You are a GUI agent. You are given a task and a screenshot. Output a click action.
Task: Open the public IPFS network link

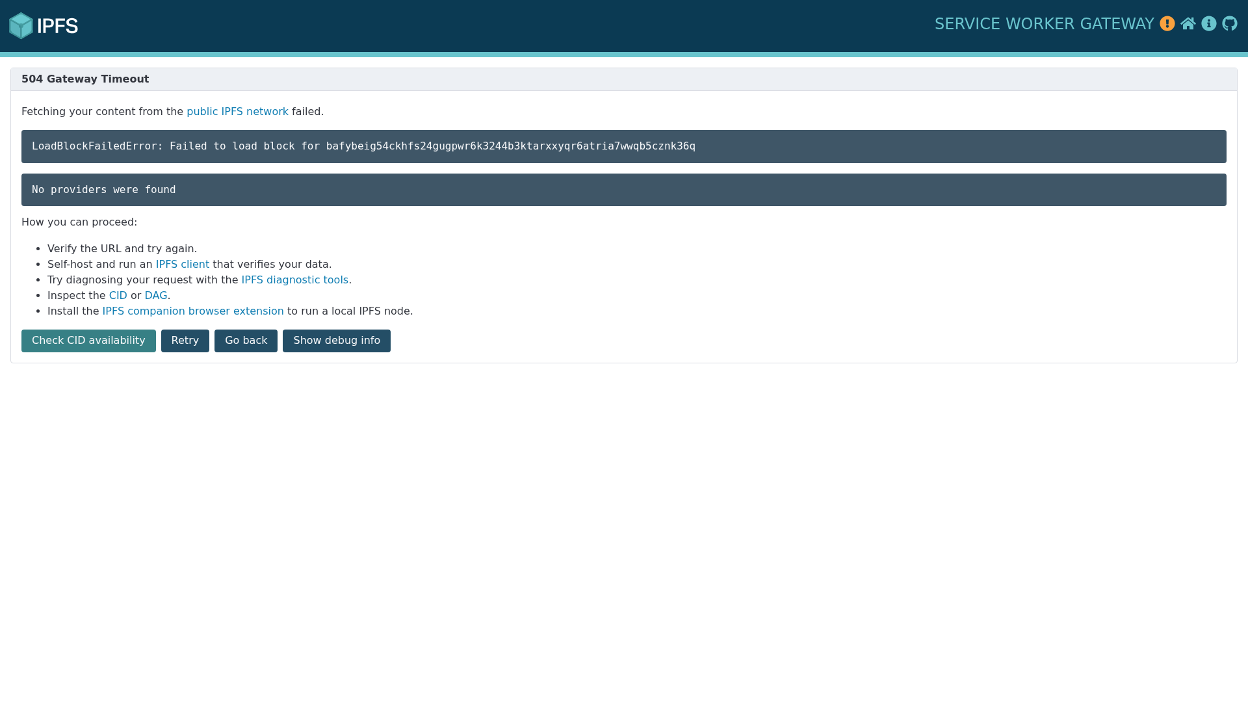pyautogui.click(x=237, y=112)
